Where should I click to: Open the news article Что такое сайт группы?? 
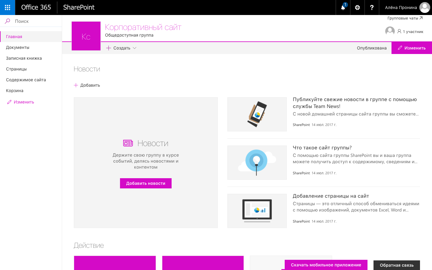coord(322,148)
